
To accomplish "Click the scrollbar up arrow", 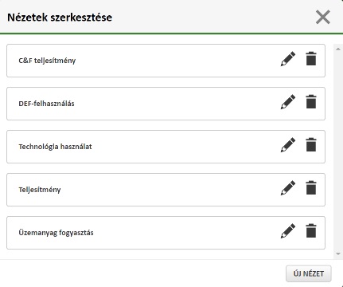I will pos(338,49).
